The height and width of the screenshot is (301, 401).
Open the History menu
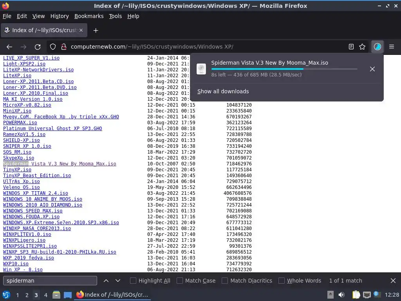[60, 16]
